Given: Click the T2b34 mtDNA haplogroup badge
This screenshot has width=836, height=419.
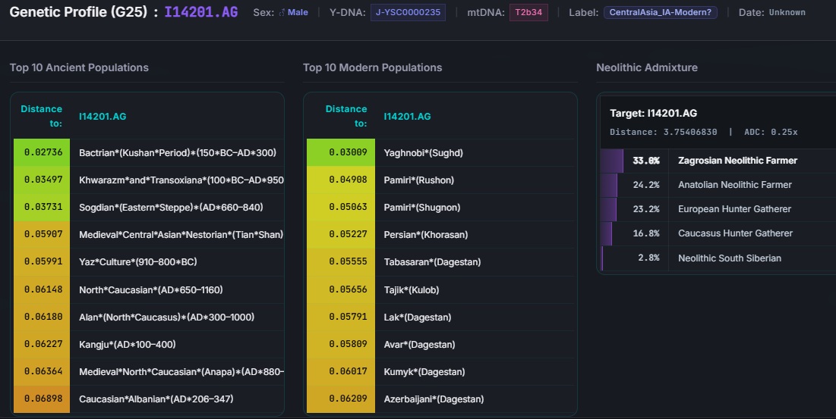Looking at the screenshot, I should point(528,12).
